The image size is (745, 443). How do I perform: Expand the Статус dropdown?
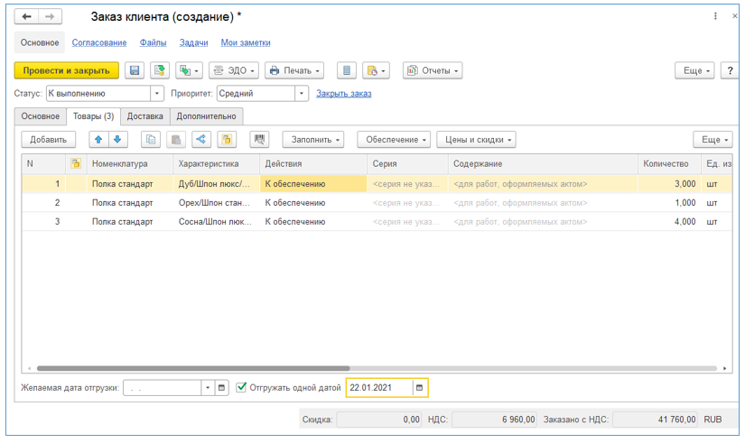[x=157, y=93]
